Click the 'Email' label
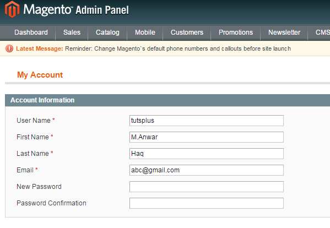This screenshot has width=330, height=228. click(x=25, y=170)
